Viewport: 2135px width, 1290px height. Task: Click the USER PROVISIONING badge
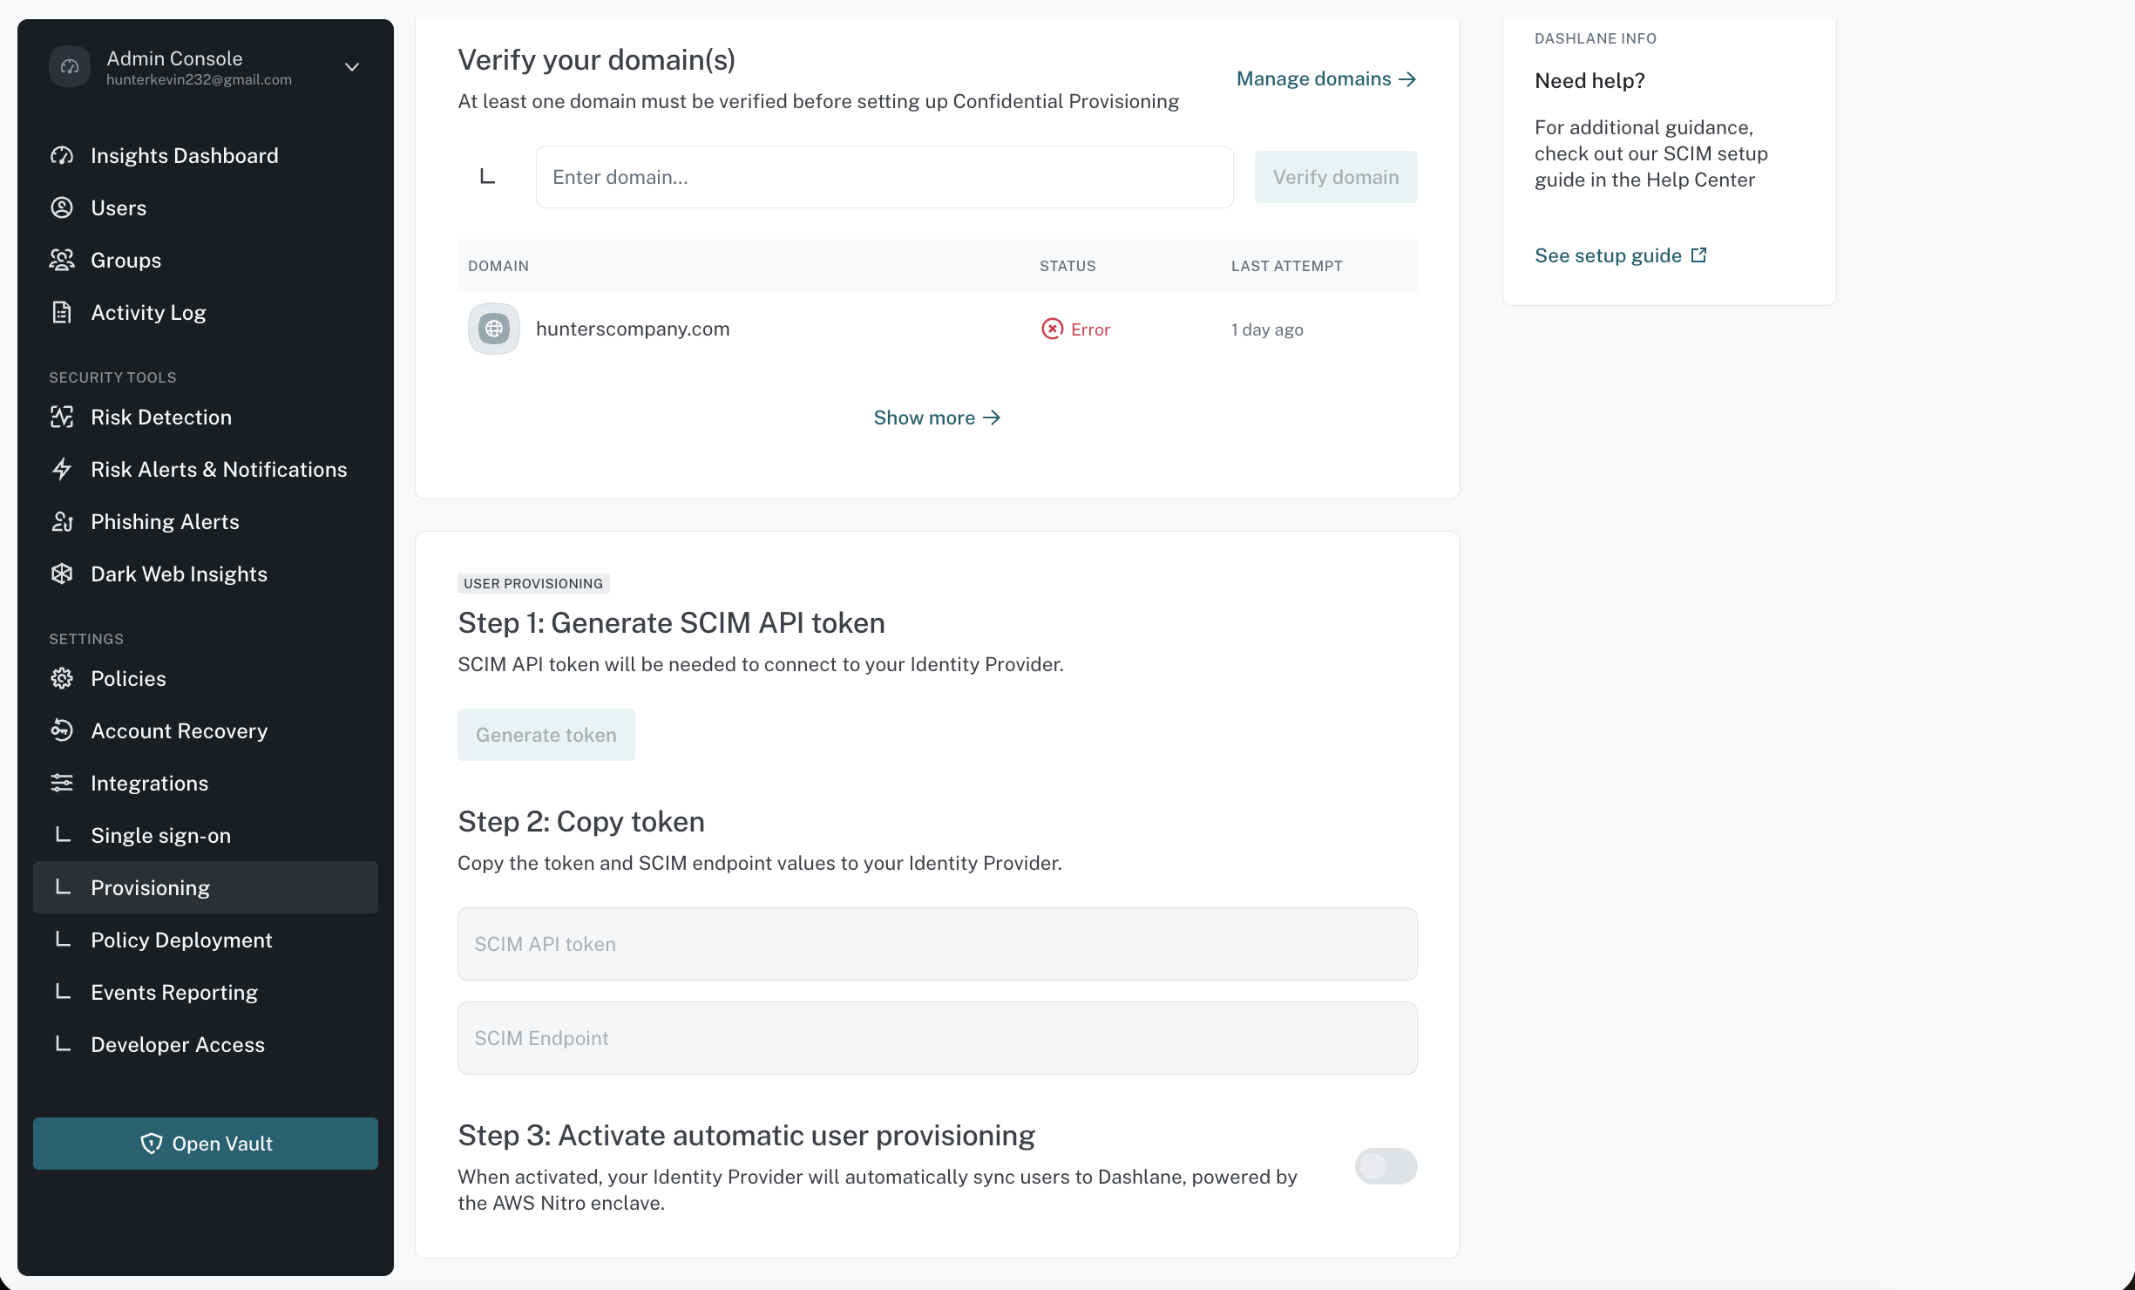(533, 583)
